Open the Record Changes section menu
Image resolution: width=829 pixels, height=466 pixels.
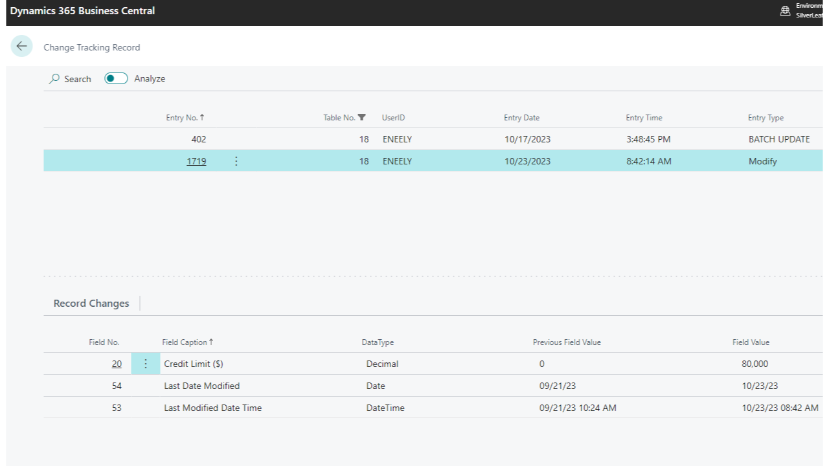pyautogui.click(x=91, y=303)
